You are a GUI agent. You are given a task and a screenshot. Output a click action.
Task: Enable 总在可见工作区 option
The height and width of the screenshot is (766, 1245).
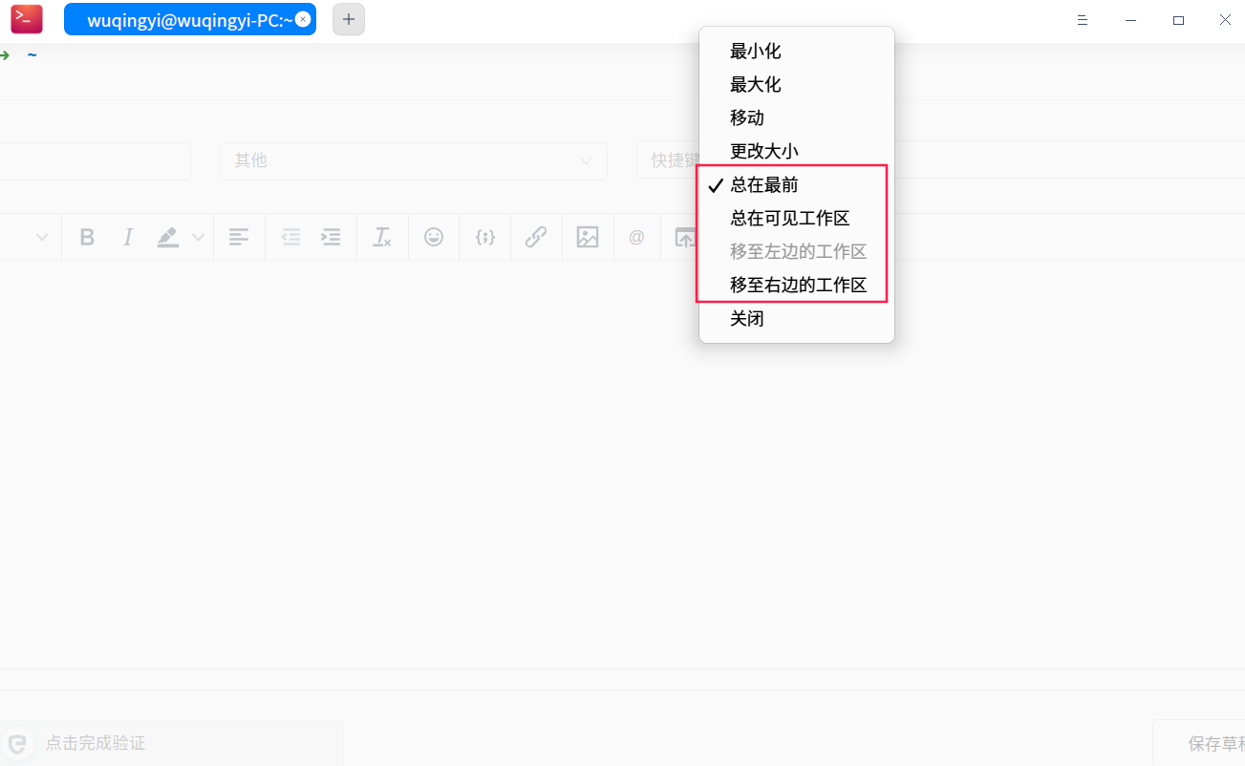pos(797,219)
